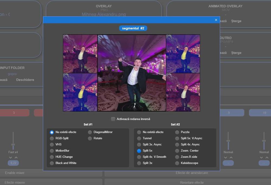Click Resetare efecte button
Screen dimensions: 271x185
point(188,182)
